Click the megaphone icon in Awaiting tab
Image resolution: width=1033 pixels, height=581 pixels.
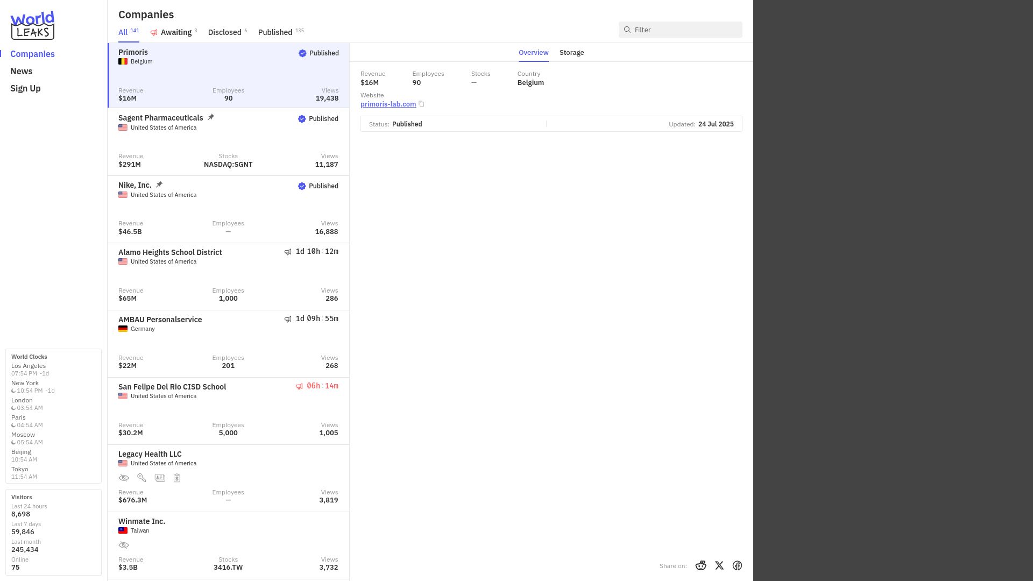[x=154, y=33]
